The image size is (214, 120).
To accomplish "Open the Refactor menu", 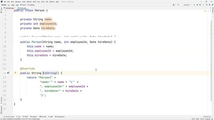I will 29,2.
